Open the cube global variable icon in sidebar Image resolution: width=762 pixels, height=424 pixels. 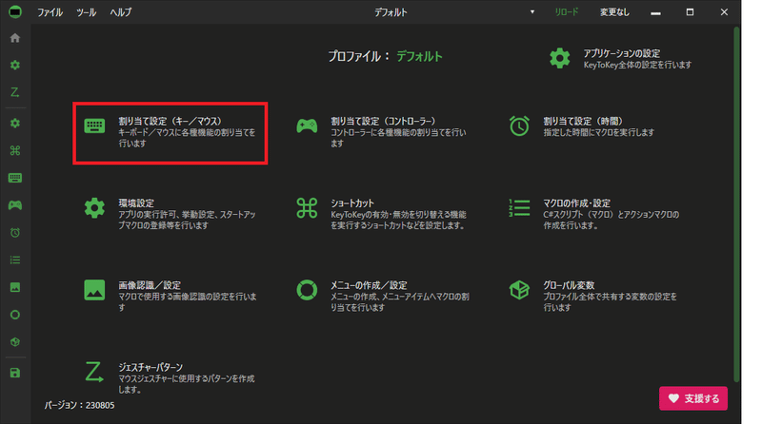click(15, 342)
